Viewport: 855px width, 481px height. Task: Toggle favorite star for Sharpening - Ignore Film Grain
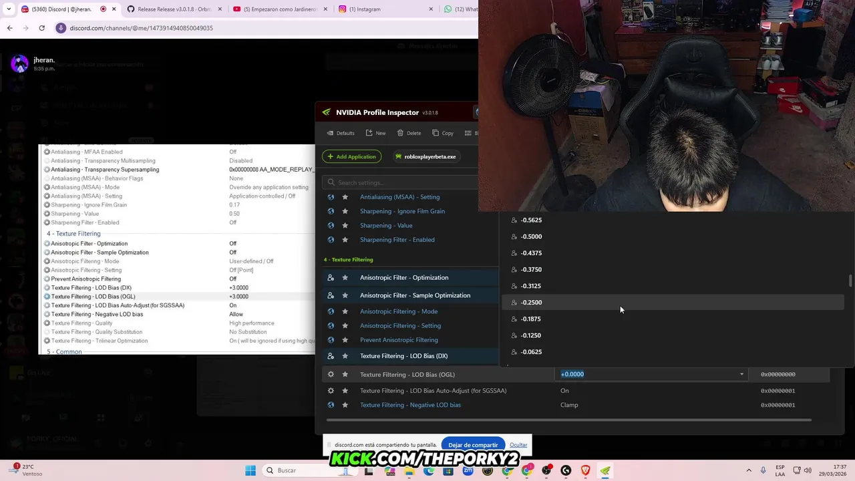point(345,211)
